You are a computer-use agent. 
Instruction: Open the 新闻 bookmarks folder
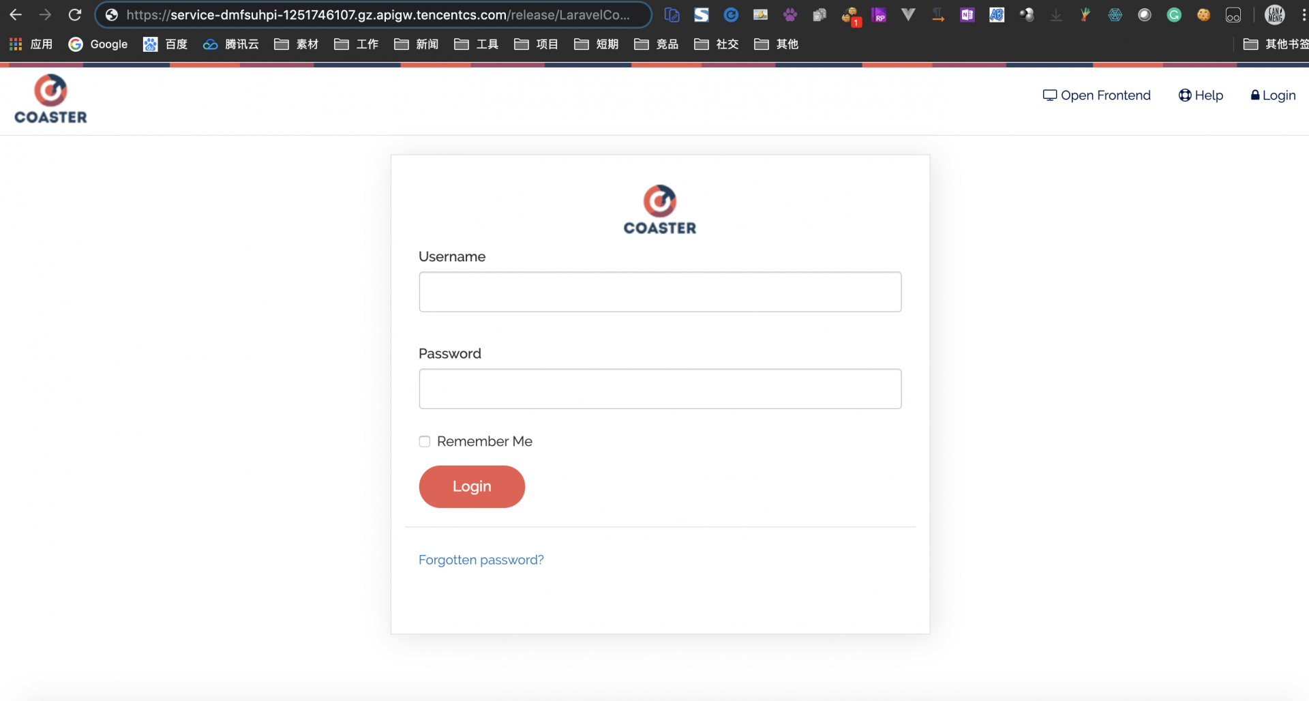[x=417, y=44]
